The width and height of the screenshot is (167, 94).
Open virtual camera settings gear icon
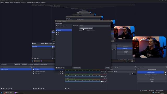tap(166, 75)
